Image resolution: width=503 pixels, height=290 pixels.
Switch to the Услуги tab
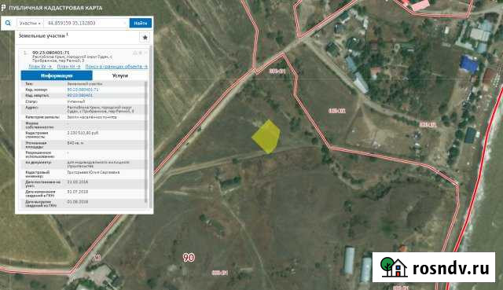(x=120, y=75)
